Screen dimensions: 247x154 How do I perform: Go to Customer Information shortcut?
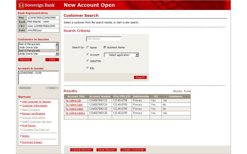(x=35, y=106)
